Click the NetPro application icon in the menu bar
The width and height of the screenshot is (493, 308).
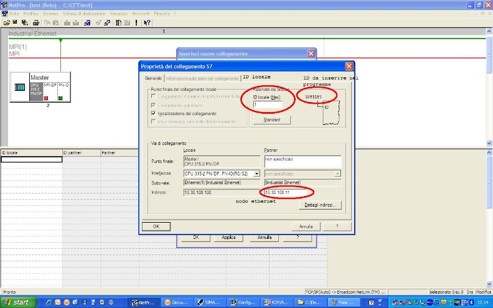4,14
